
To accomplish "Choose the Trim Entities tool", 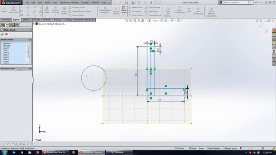I will 47,10.
